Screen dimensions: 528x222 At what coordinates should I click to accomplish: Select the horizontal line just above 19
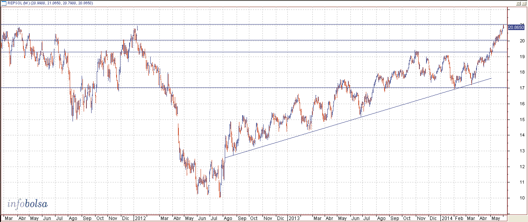point(254,52)
